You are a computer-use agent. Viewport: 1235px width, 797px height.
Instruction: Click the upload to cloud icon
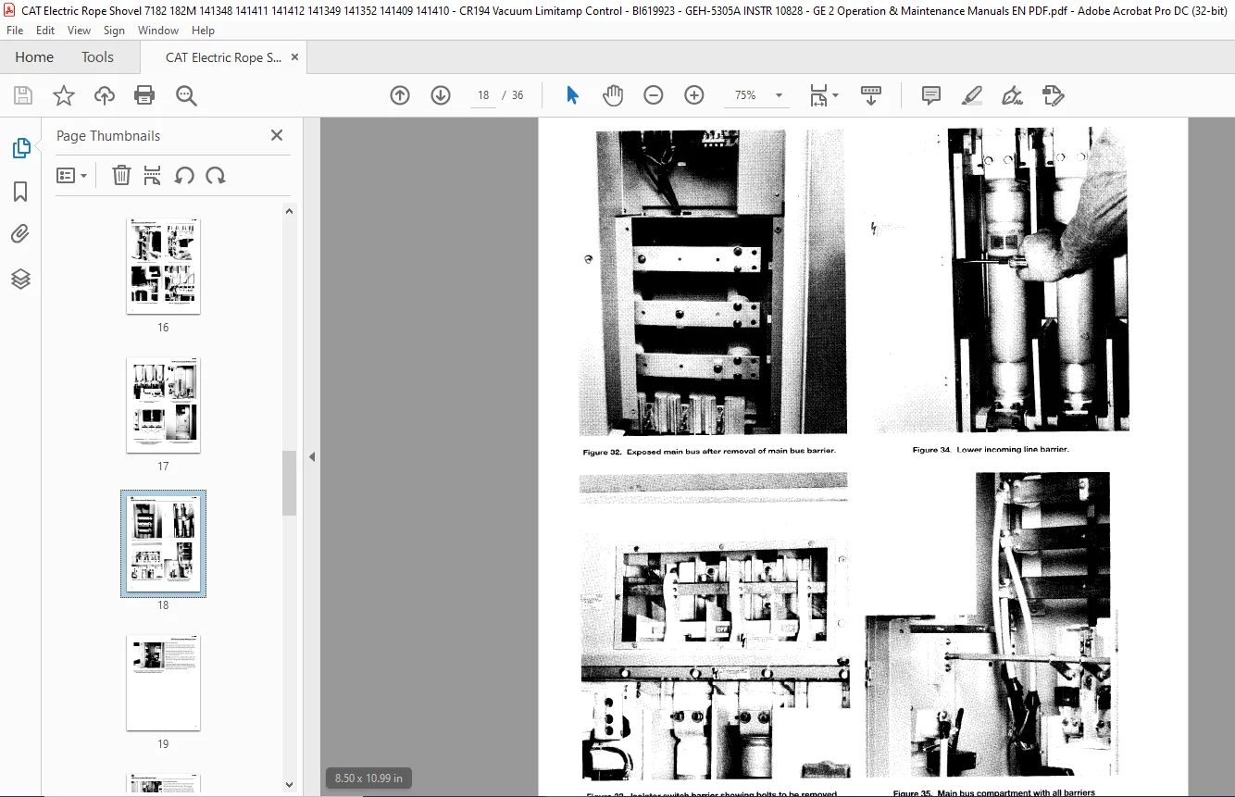(105, 95)
